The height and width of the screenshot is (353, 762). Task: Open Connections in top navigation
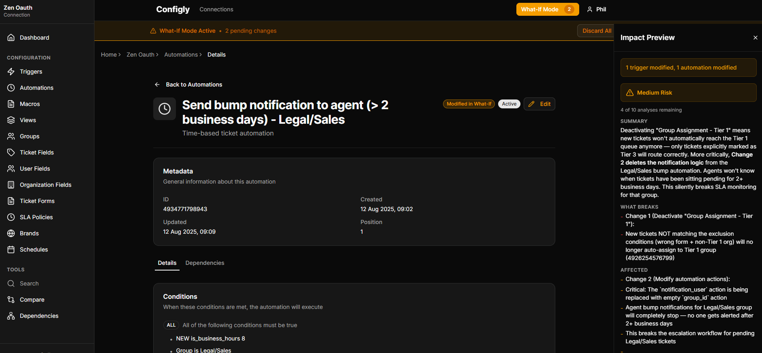click(x=216, y=9)
